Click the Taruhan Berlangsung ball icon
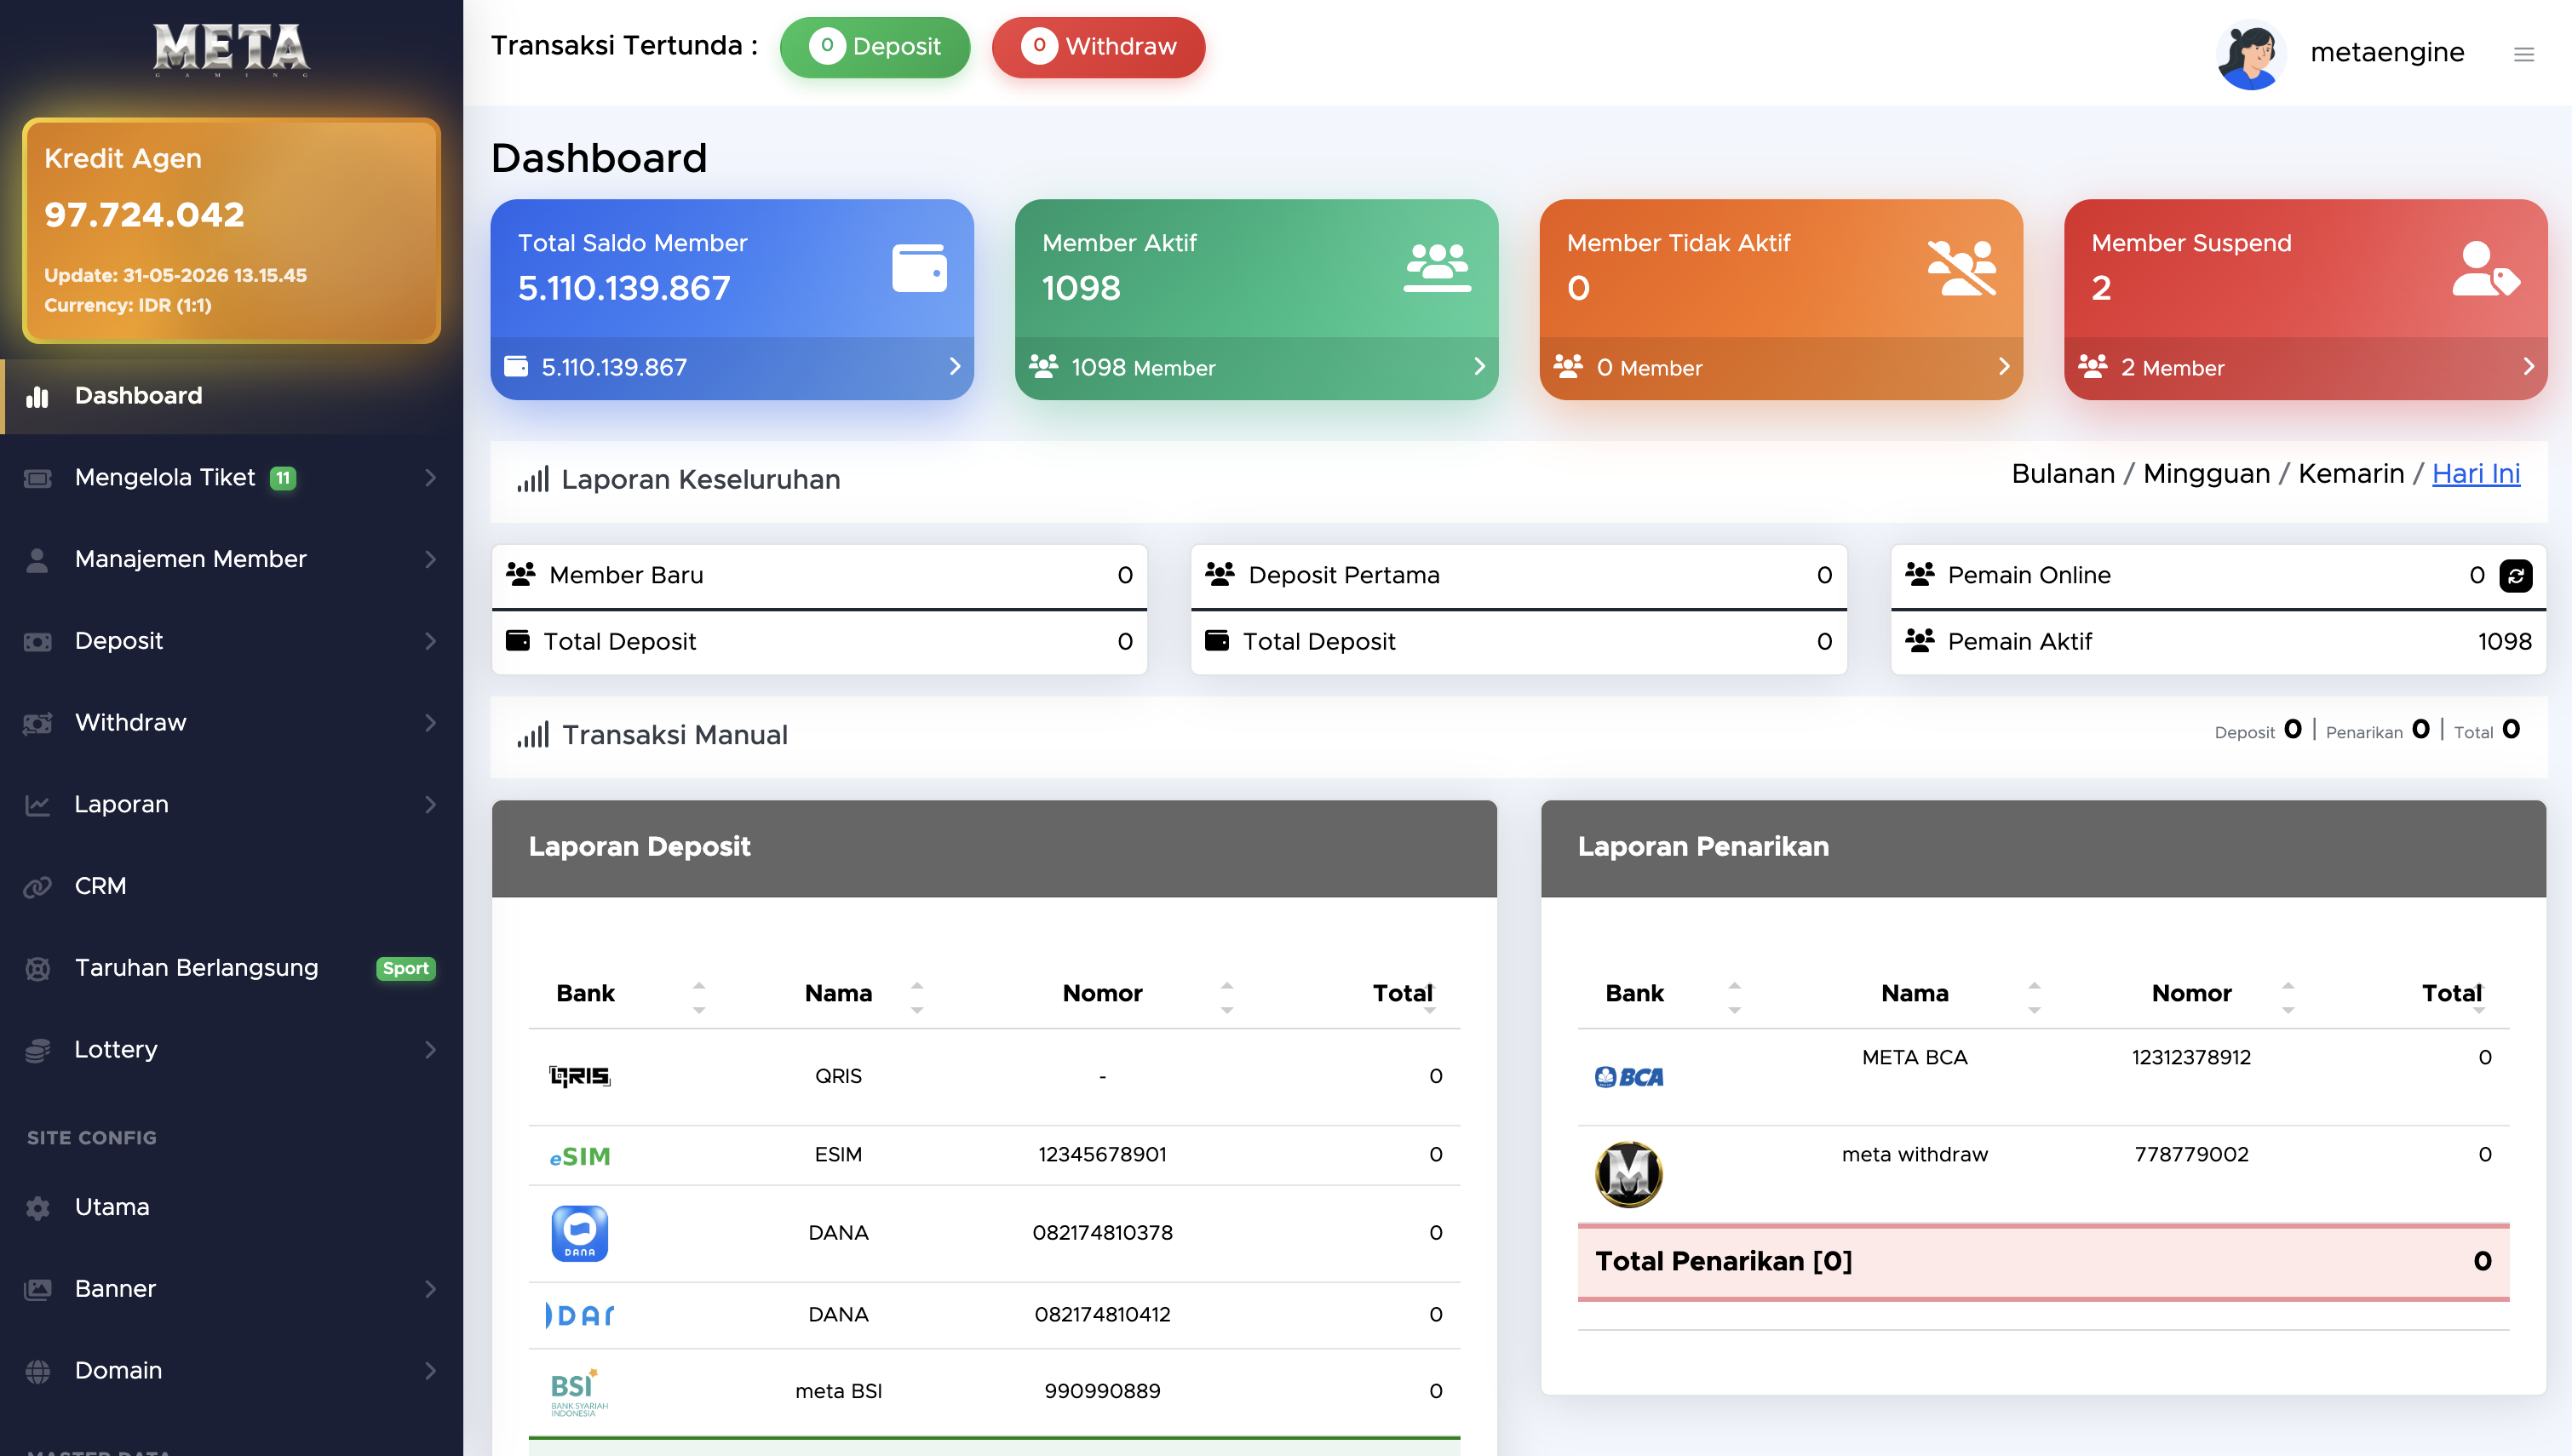The image size is (2572, 1456). [37, 968]
